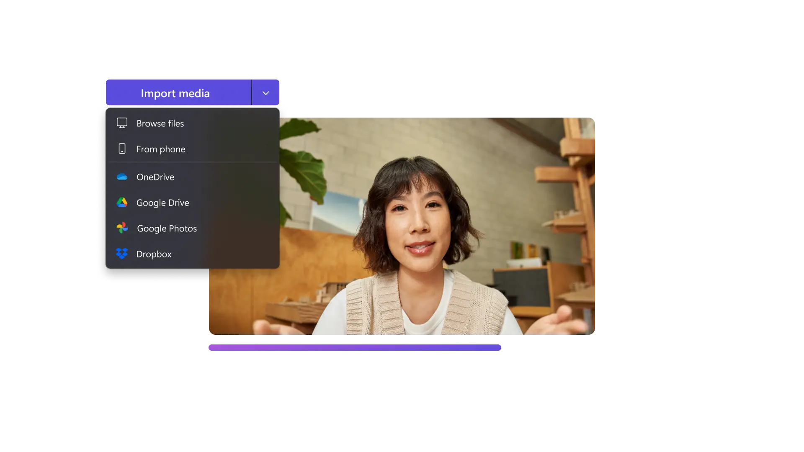This screenshot has height=452, width=804.
Task: Select the Google Photos pinwheel icon
Action: point(122,229)
